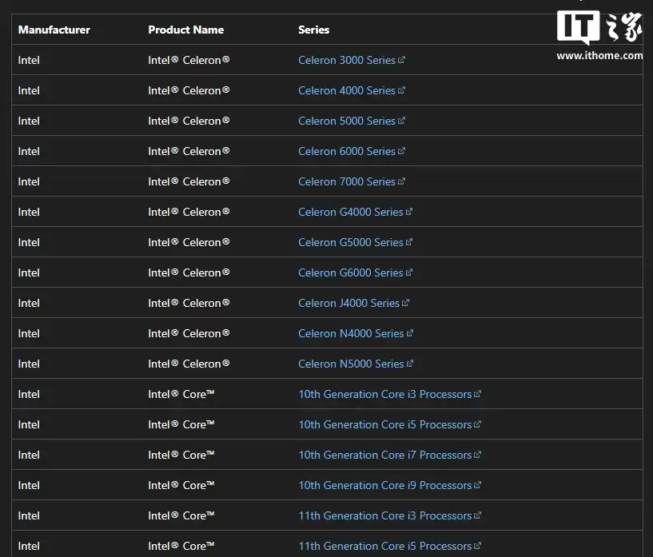This screenshot has width=653, height=557.
Task: Open the 11th Generation Core i5 Processors link
Action: click(x=384, y=546)
